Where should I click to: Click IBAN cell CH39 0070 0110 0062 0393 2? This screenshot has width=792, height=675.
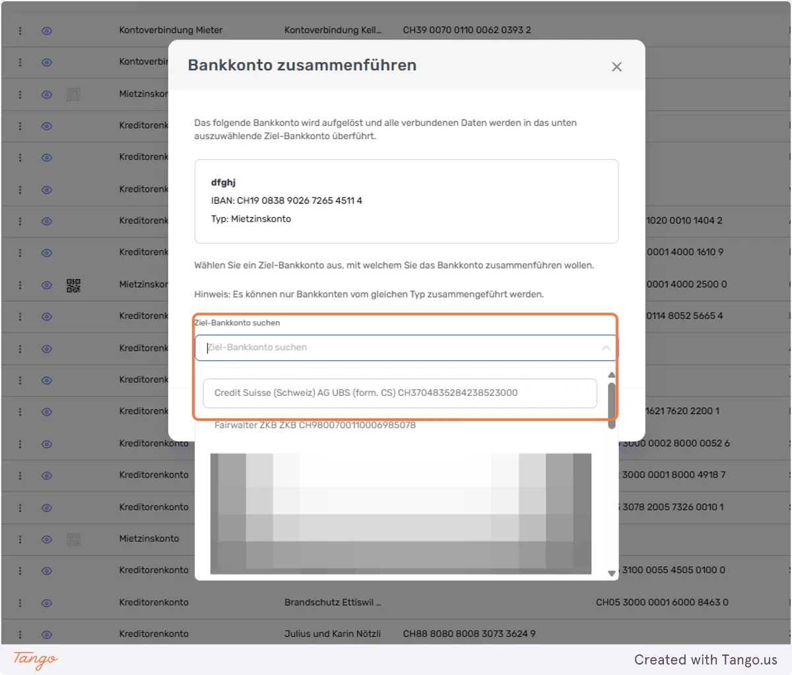point(467,30)
